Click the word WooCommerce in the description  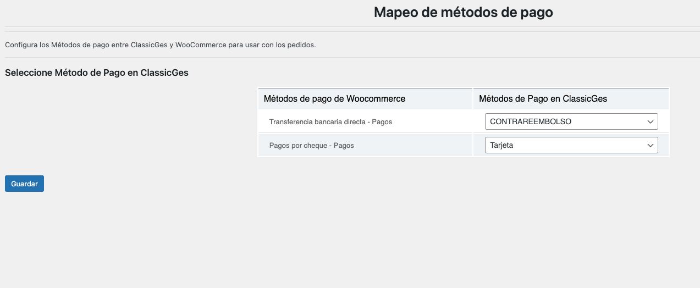[200, 45]
